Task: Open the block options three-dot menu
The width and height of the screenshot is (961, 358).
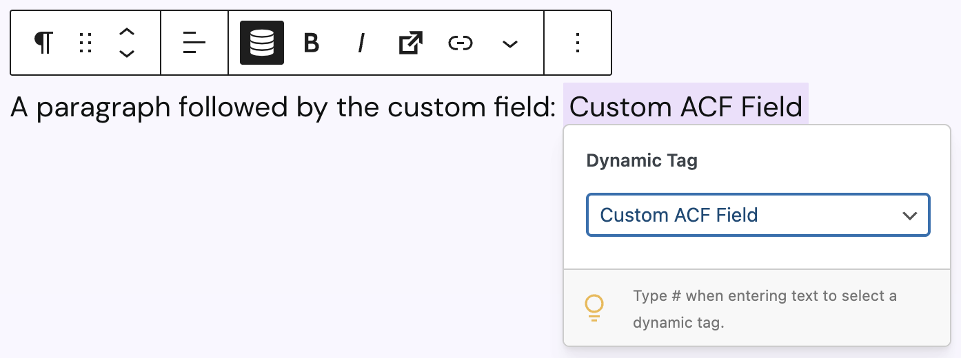Action: 578,43
